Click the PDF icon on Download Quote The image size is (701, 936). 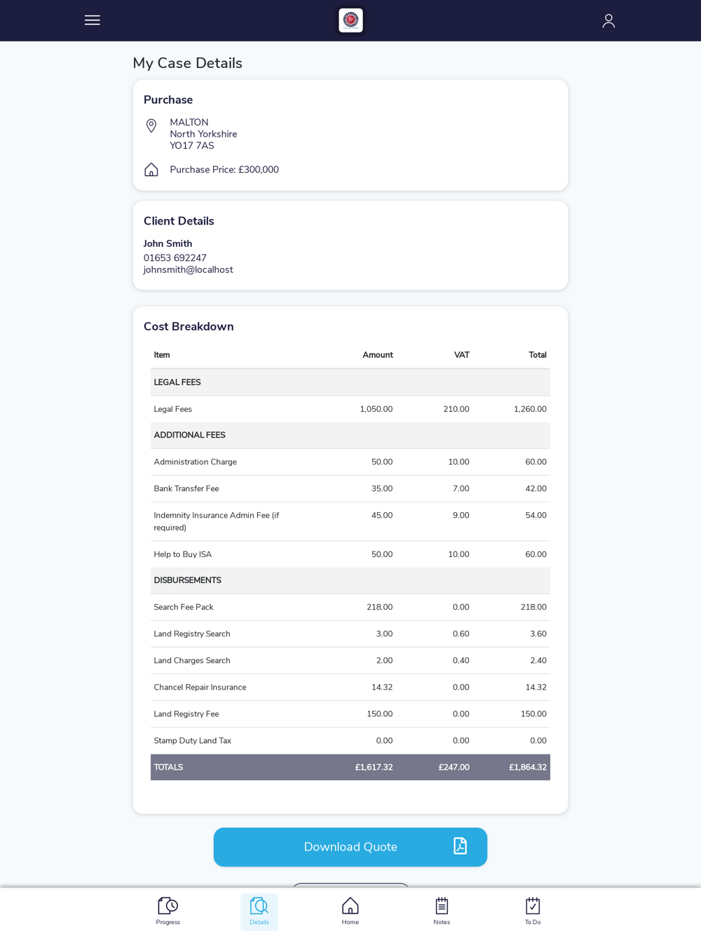460,846
